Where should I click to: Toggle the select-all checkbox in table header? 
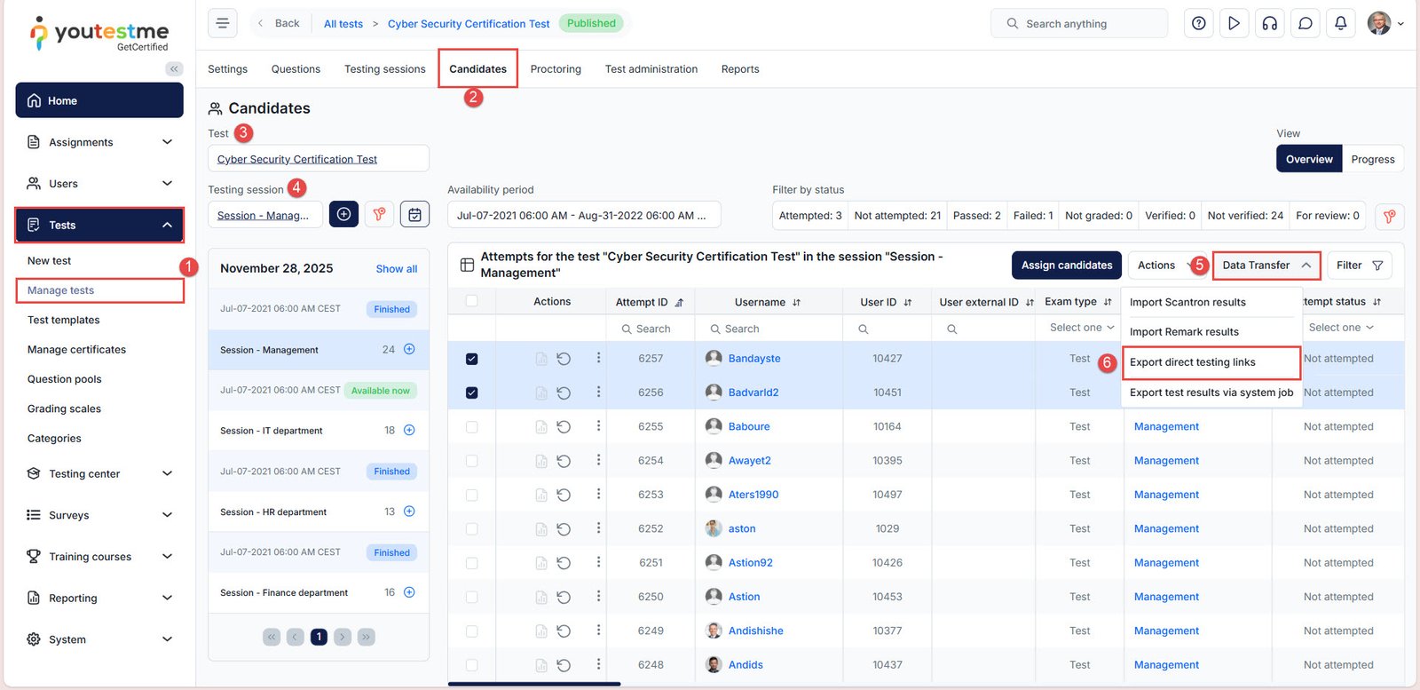(x=471, y=301)
